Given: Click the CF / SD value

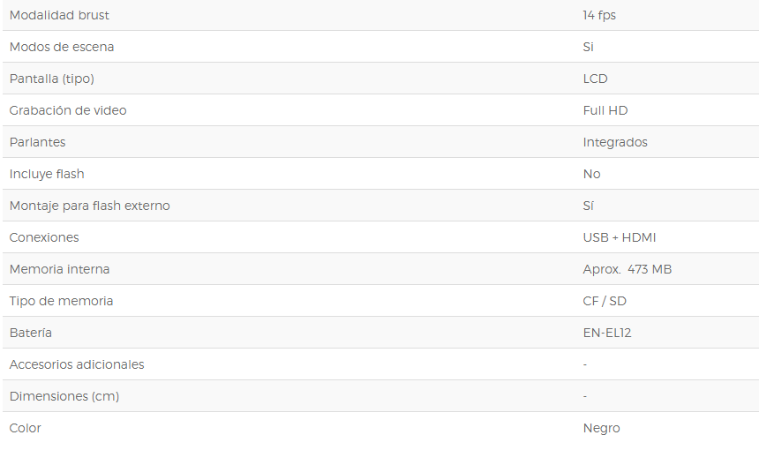Looking at the screenshot, I should click(x=605, y=302).
